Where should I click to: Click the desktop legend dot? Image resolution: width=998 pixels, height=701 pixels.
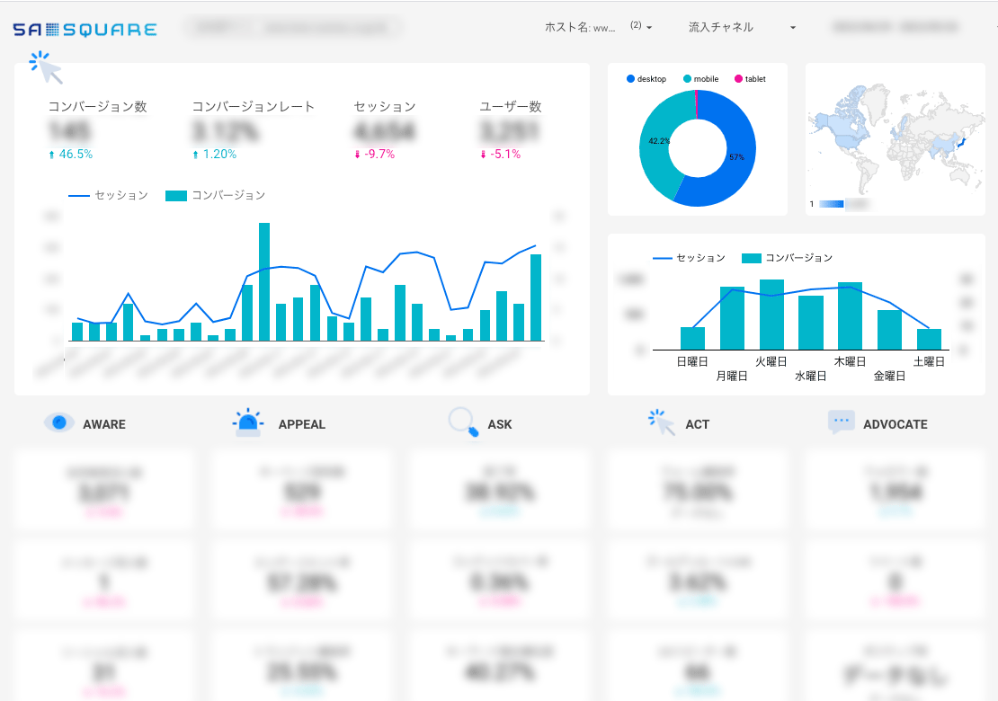[630, 79]
